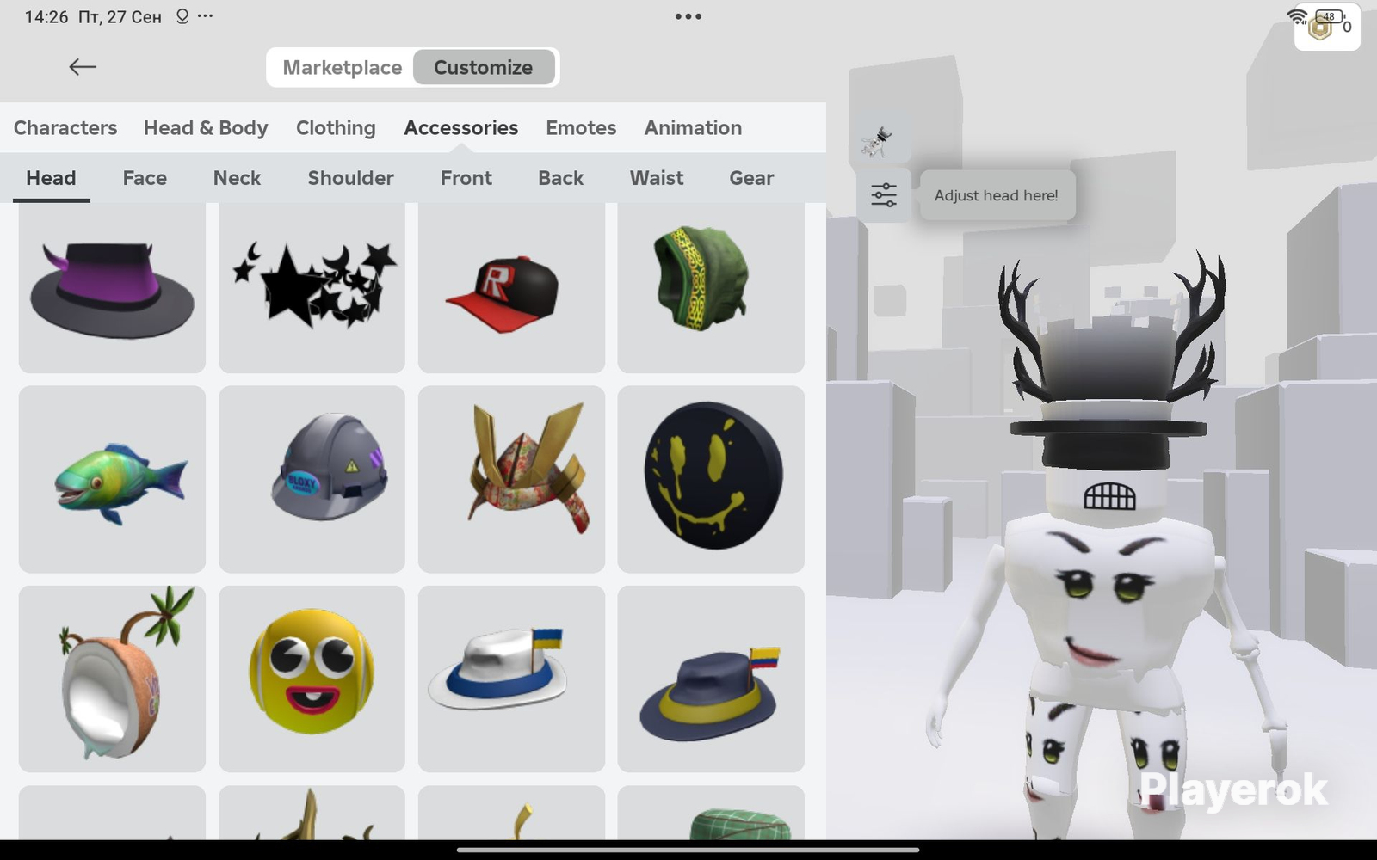Image resolution: width=1377 pixels, height=860 pixels.
Task: Open the avatar sliders adjustment icon
Action: [x=884, y=195]
